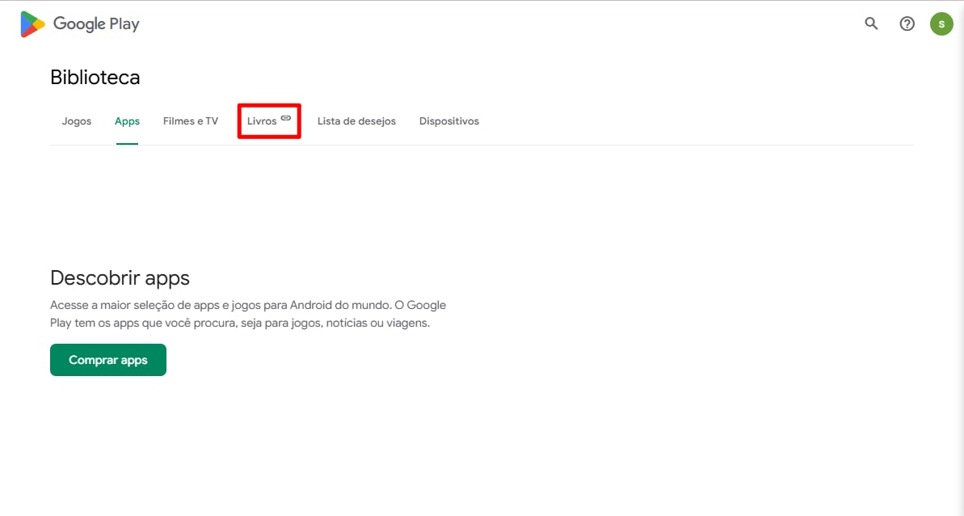Viewport: 964px width, 516px height.
Task: Open the highlighted Livros tab
Action: pos(261,121)
